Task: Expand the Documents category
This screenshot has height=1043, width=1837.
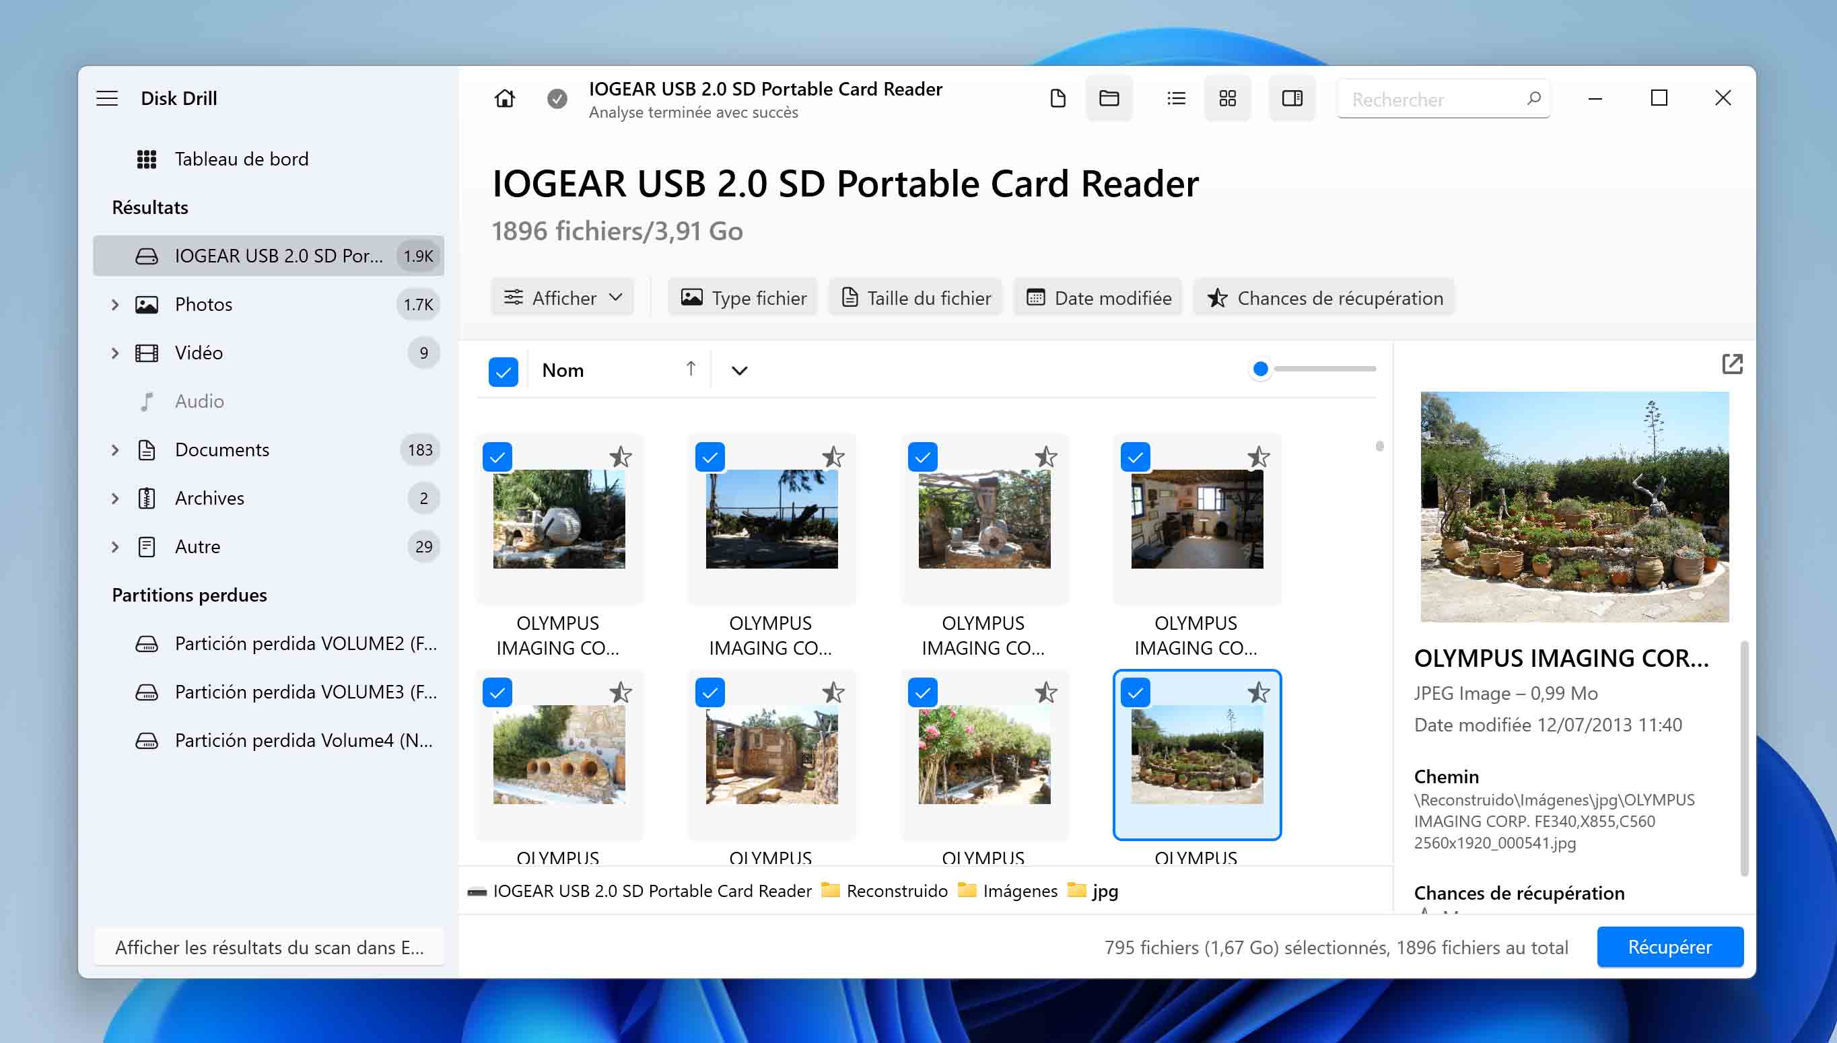Action: 114,450
